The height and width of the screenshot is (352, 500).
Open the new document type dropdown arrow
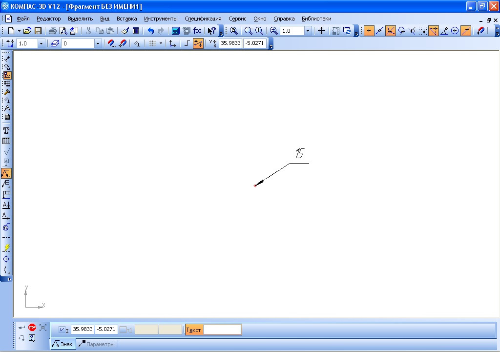tap(19, 31)
